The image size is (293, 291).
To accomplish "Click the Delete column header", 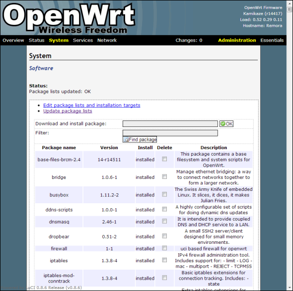I will coord(164,148).
